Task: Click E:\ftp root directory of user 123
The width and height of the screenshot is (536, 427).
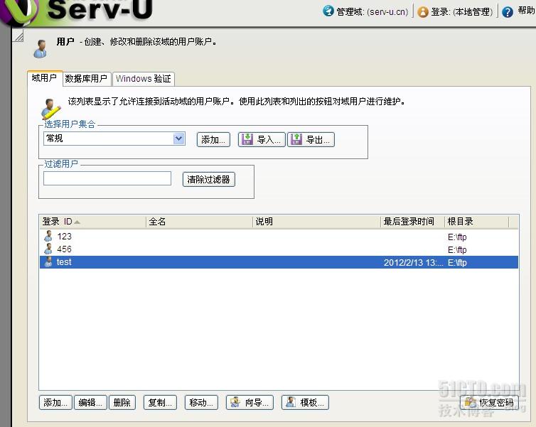Action: pos(457,237)
